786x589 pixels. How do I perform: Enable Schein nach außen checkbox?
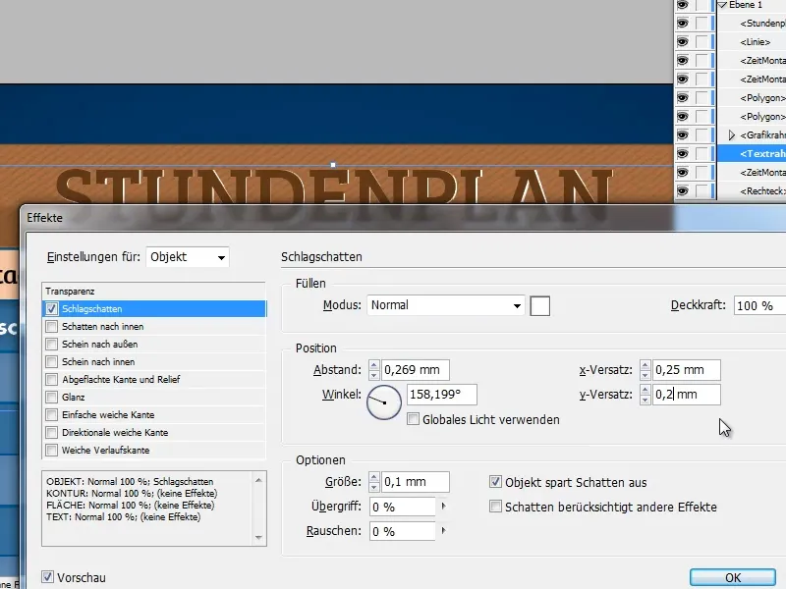pos(52,345)
